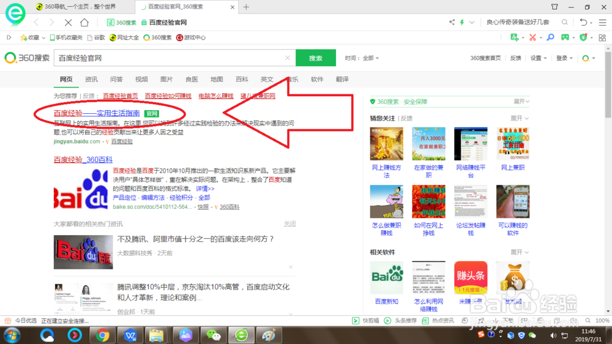Click the green game controller icon
Image resolution: width=612 pixels, height=344 pixels.
click(565, 37)
